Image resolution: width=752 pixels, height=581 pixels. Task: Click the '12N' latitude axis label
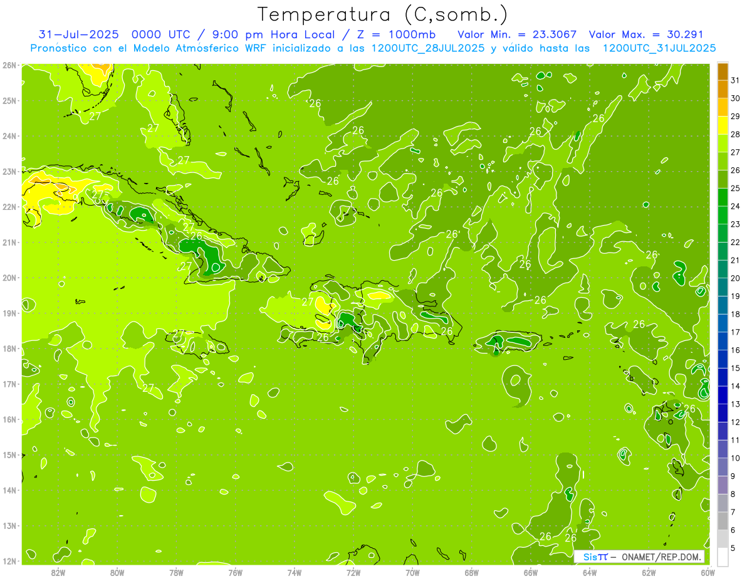click(x=9, y=561)
